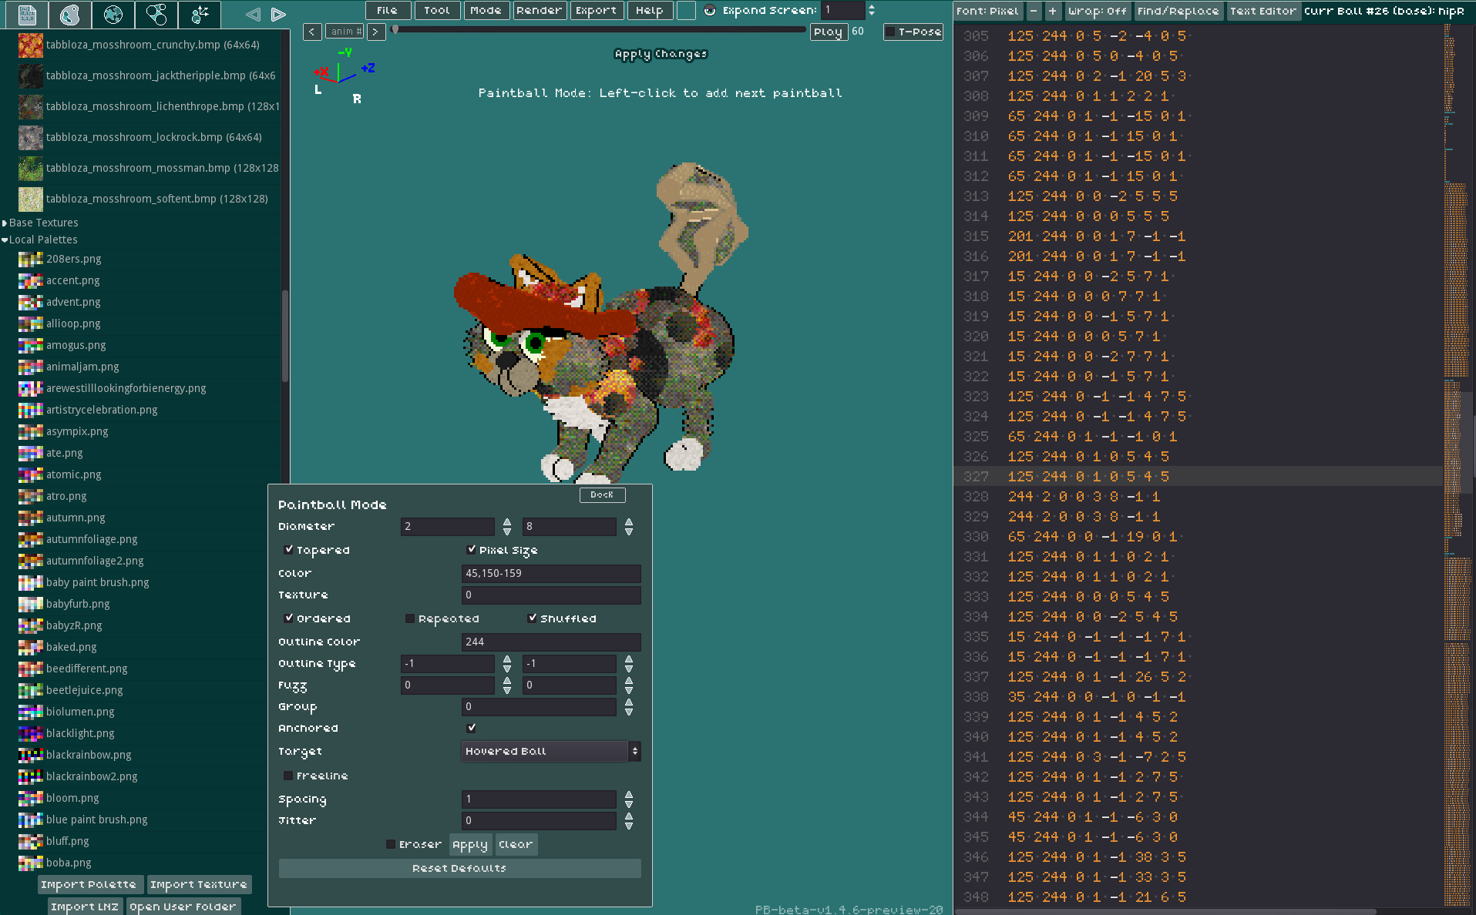Click the right triangle arrow icon
The width and height of the screenshot is (1476, 915).
(279, 14)
